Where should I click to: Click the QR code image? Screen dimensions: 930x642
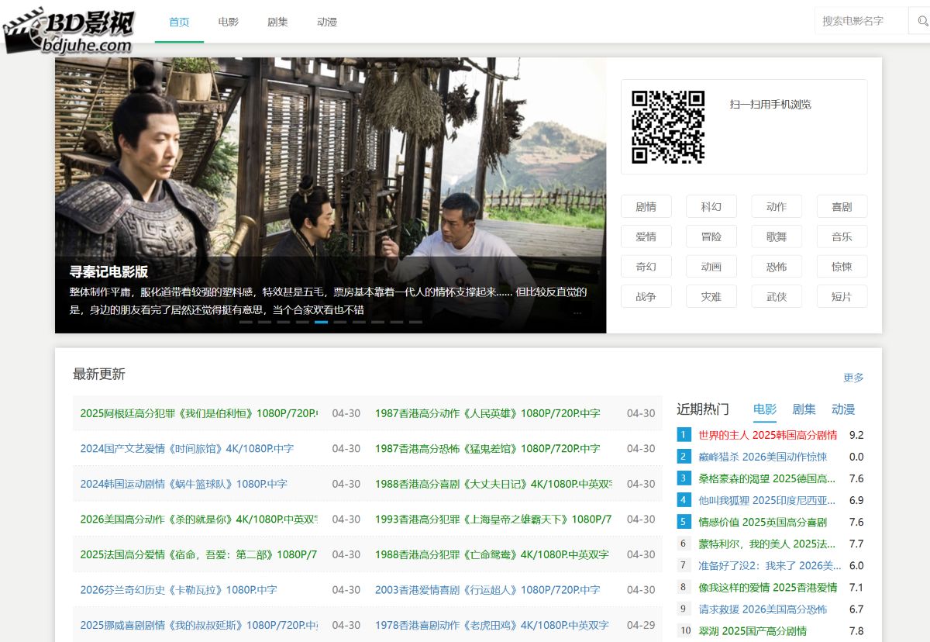(667, 126)
